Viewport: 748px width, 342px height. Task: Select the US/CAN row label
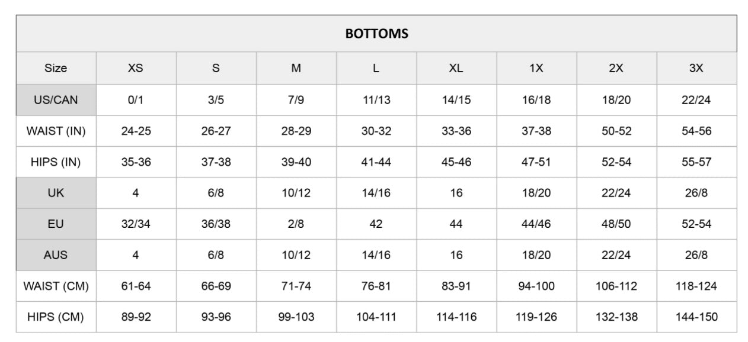point(56,100)
